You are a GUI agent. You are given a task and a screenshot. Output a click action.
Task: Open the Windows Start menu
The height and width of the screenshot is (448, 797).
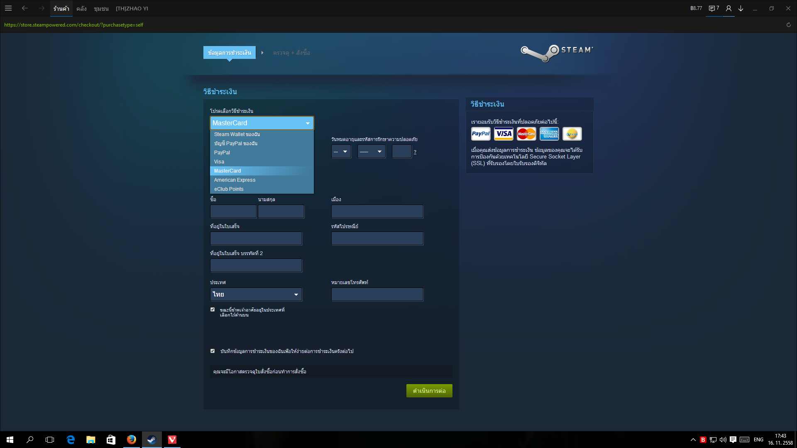coord(10,440)
